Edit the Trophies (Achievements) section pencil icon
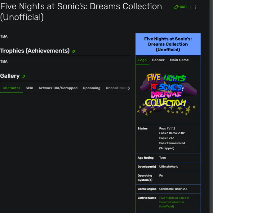 74,51
